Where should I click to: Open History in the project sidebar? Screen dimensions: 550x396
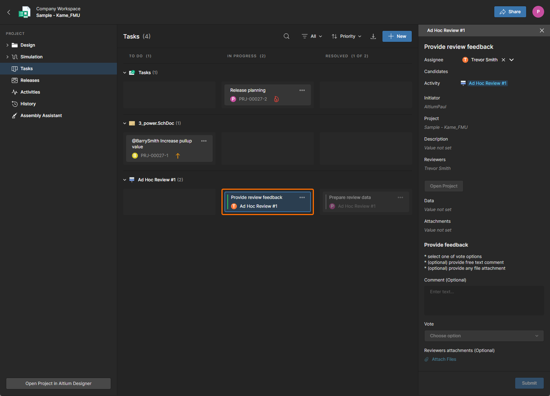[x=28, y=104]
